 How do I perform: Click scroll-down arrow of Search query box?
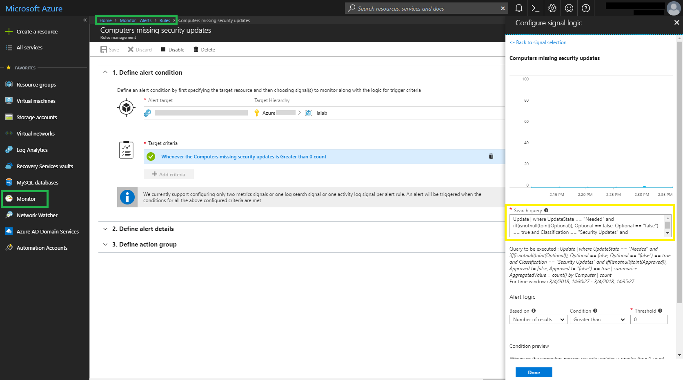point(668,233)
